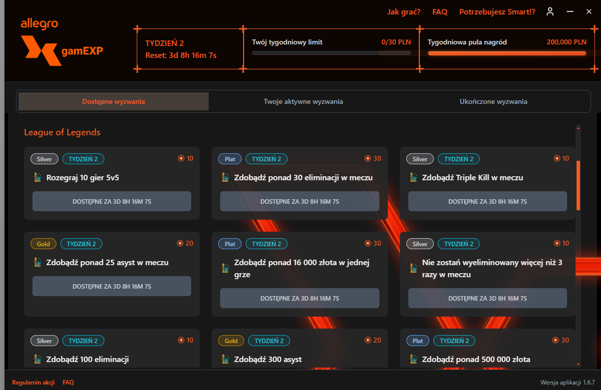
Task: Close the gamEXP window
Action: [589, 12]
